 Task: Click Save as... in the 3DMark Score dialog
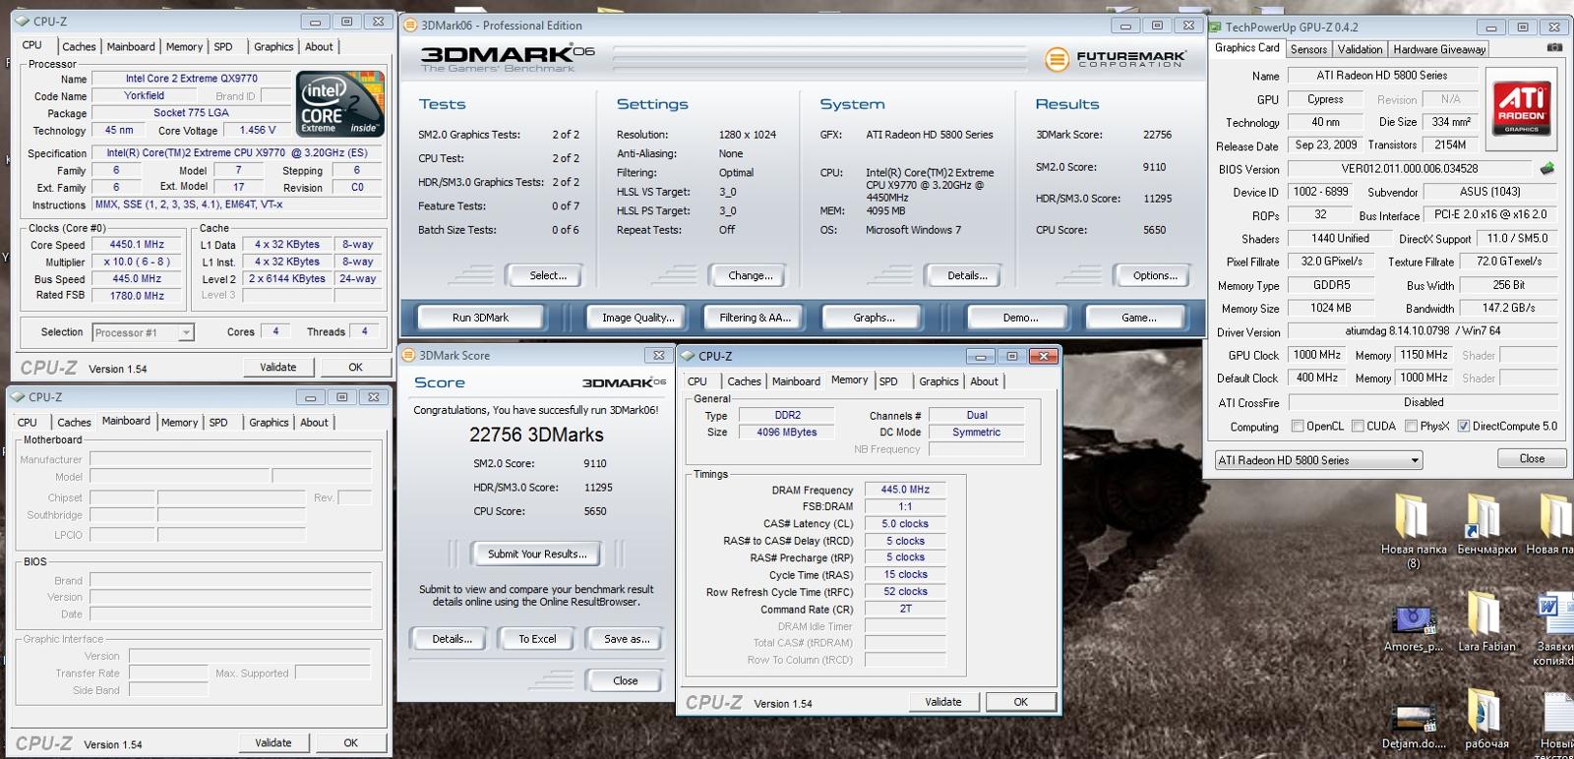point(626,639)
